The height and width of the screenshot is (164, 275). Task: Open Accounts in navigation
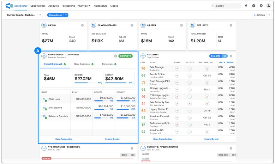(x=53, y=6)
